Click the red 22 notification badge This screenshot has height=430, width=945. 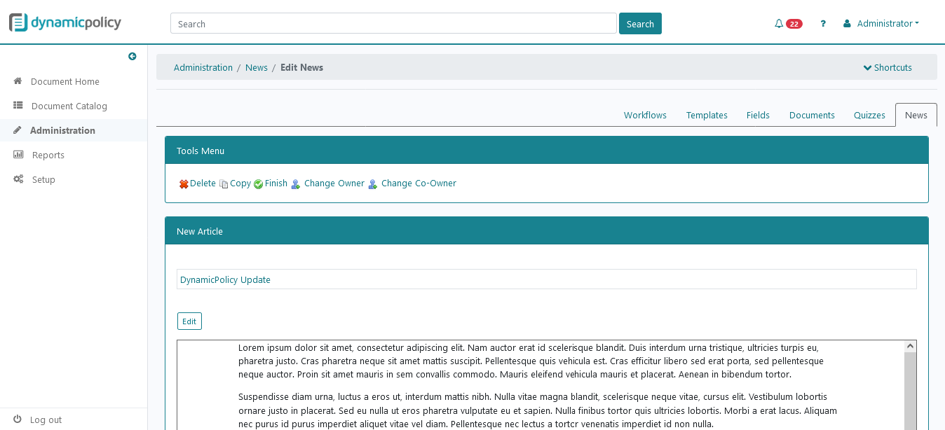pyautogui.click(x=794, y=24)
